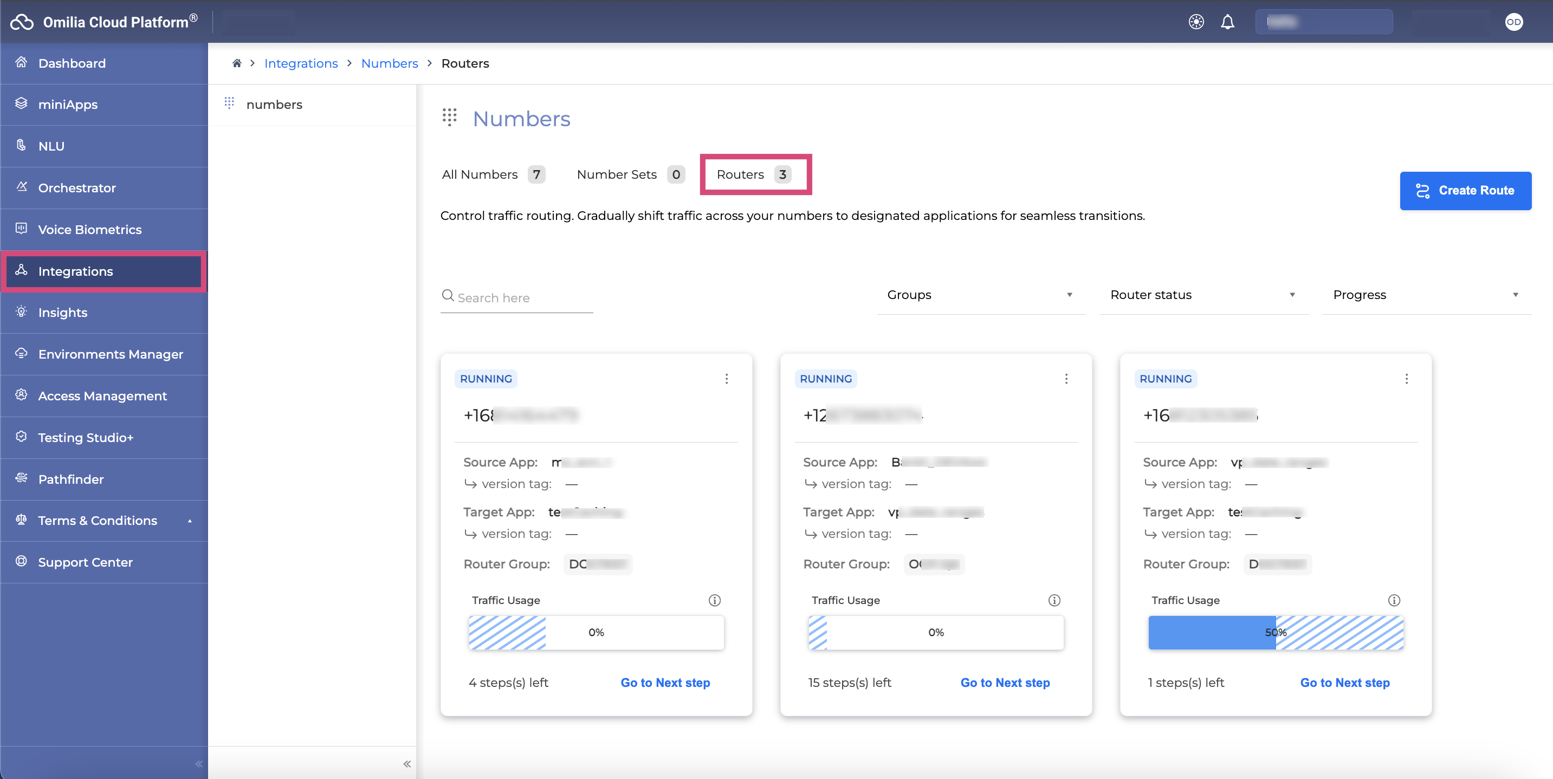Expand the Progress filter dropdown
This screenshot has width=1553, height=779.
pos(1426,295)
